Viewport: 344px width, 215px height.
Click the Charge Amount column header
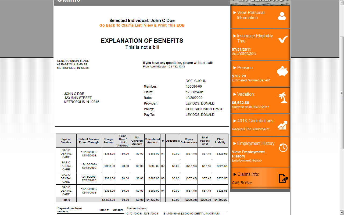(109, 141)
